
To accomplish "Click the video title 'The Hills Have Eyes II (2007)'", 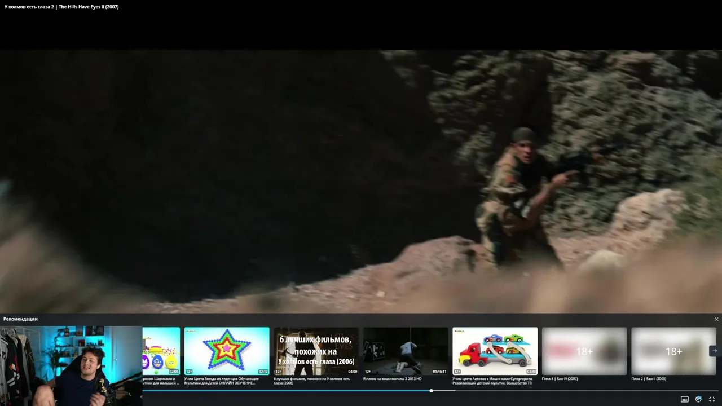I will pyautogui.click(x=61, y=7).
